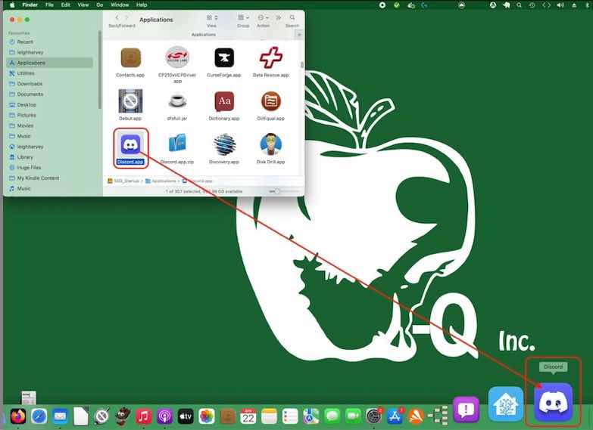The image size is (593, 430).
Task: Open Discord from the Dock
Action: (553, 402)
